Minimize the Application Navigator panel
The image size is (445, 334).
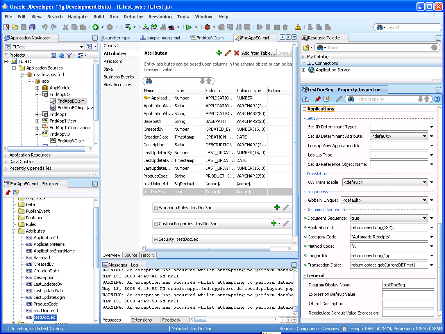pos(95,38)
